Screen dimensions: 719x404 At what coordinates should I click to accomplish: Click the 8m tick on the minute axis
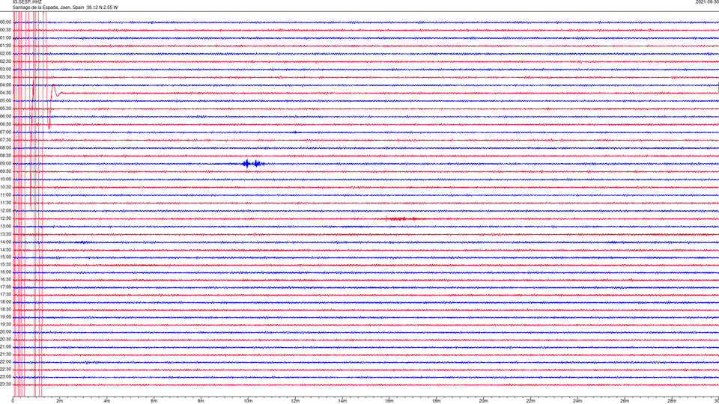click(201, 401)
